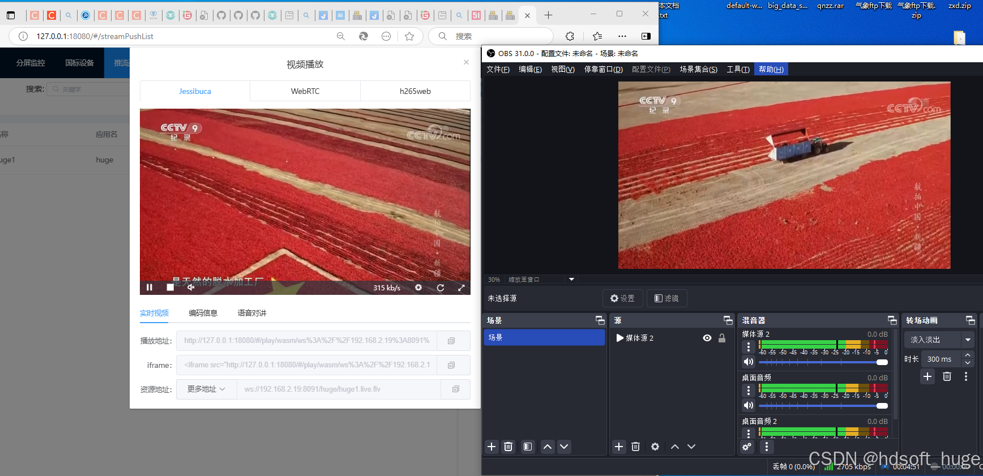Expand the 更多地址 dropdown

[206, 389]
